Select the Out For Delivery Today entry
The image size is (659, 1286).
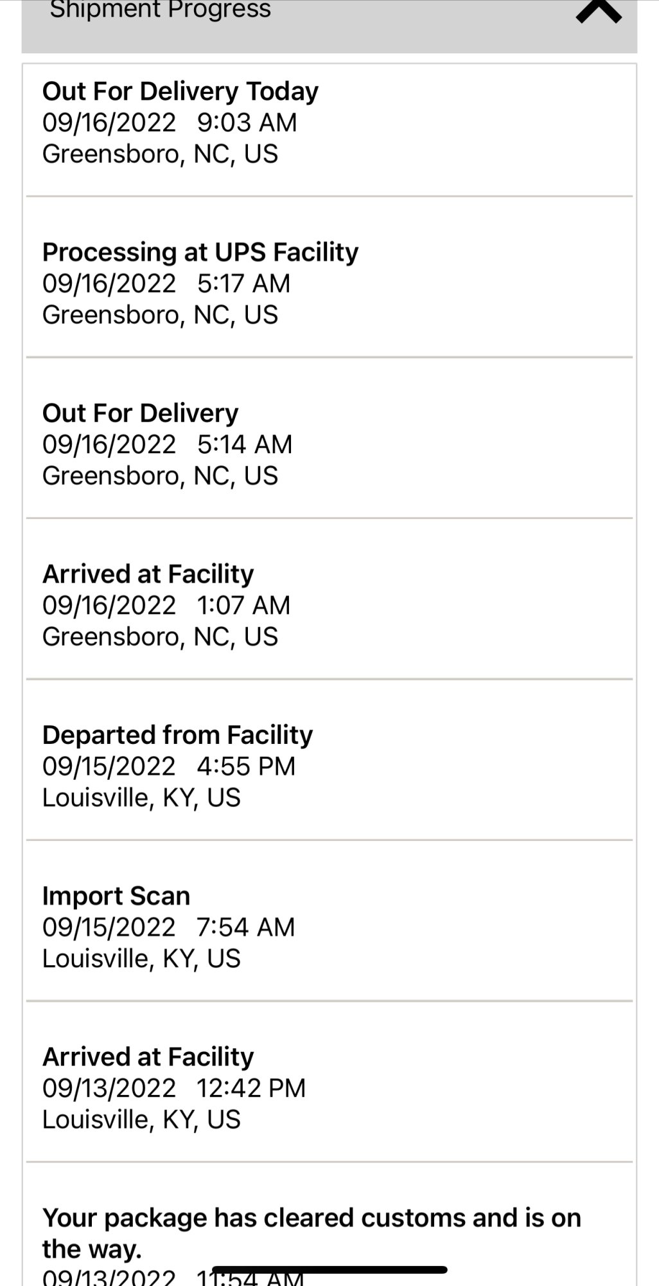(x=329, y=122)
